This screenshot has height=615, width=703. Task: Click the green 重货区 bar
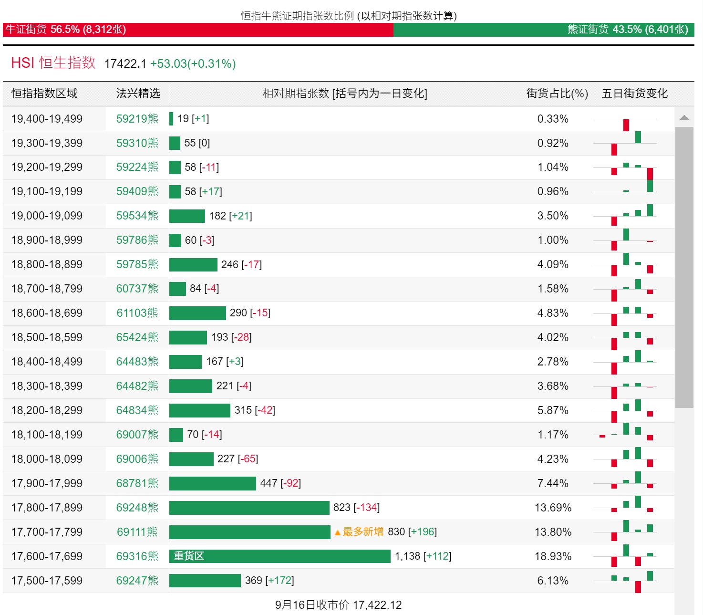pos(279,556)
